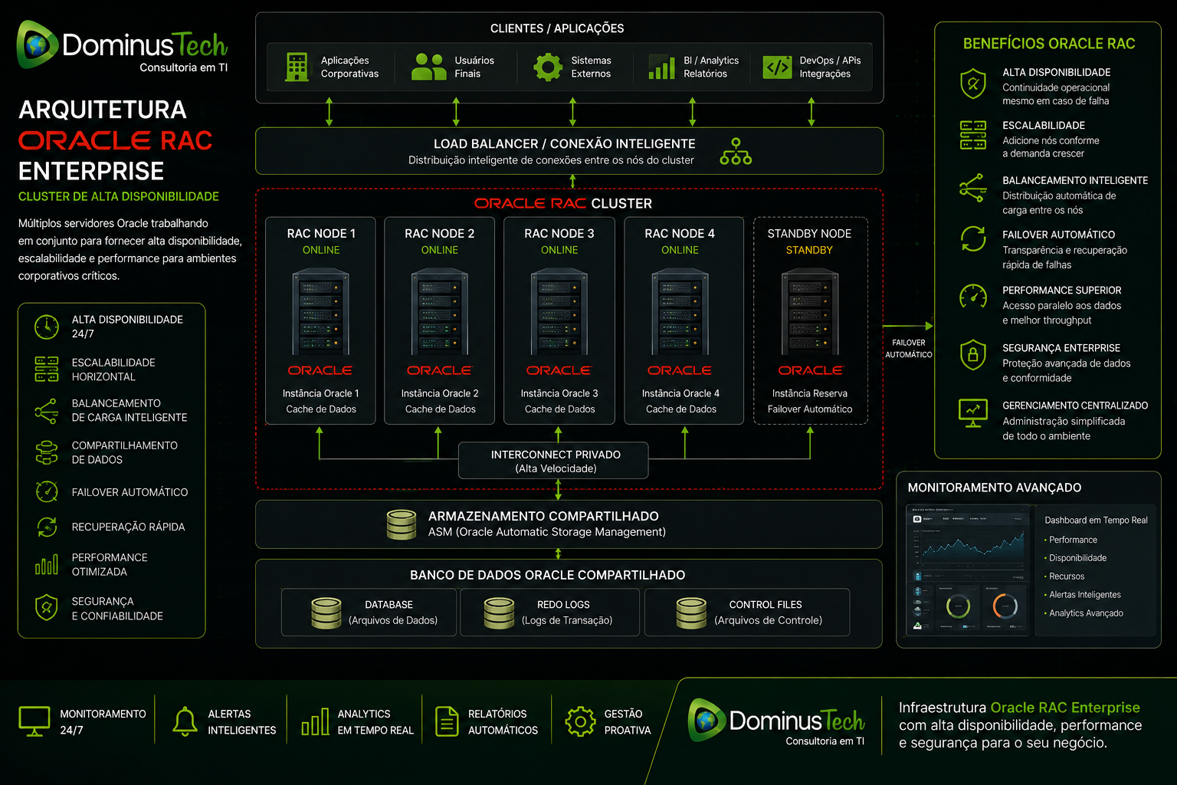Screen dimensions: 1177x785
Task: Click the RAC Node 4 server rack
Action: point(680,312)
